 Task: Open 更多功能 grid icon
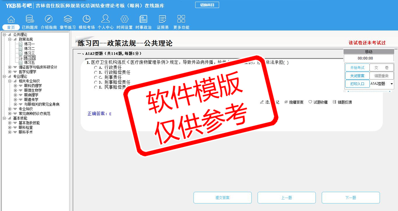[181, 19]
